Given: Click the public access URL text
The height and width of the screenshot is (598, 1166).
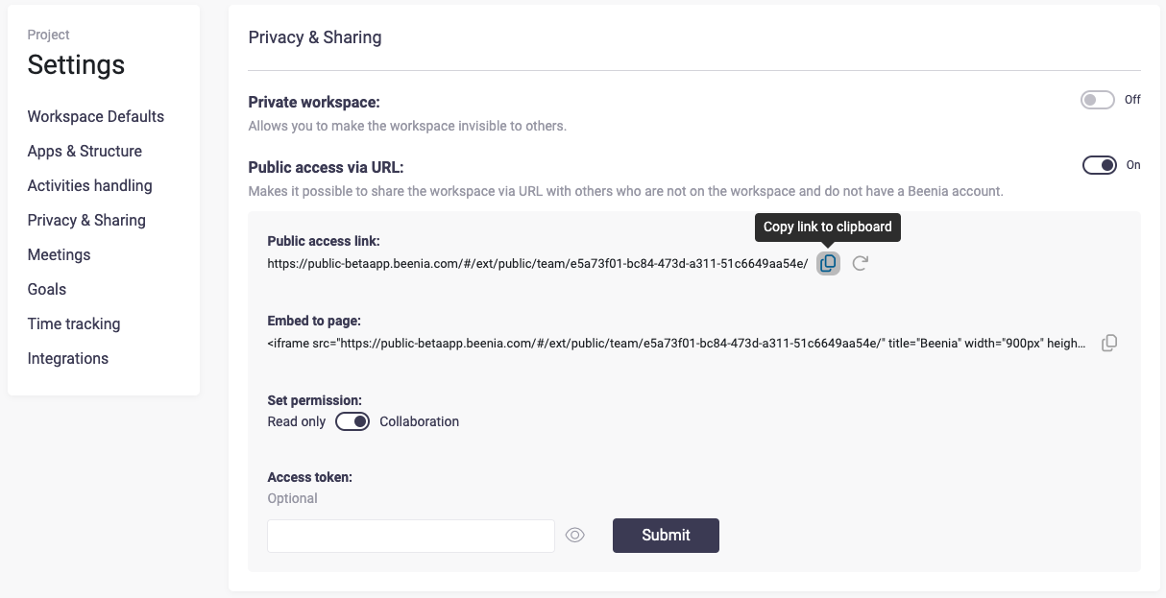Looking at the screenshot, I should (537, 263).
